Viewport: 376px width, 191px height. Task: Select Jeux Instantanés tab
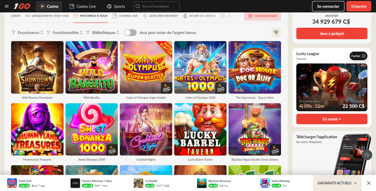tap(160, 16)
